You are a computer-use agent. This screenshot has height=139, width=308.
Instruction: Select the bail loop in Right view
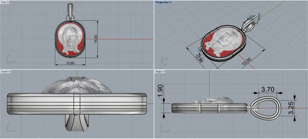pyautogui.click(x=266, y=108)
